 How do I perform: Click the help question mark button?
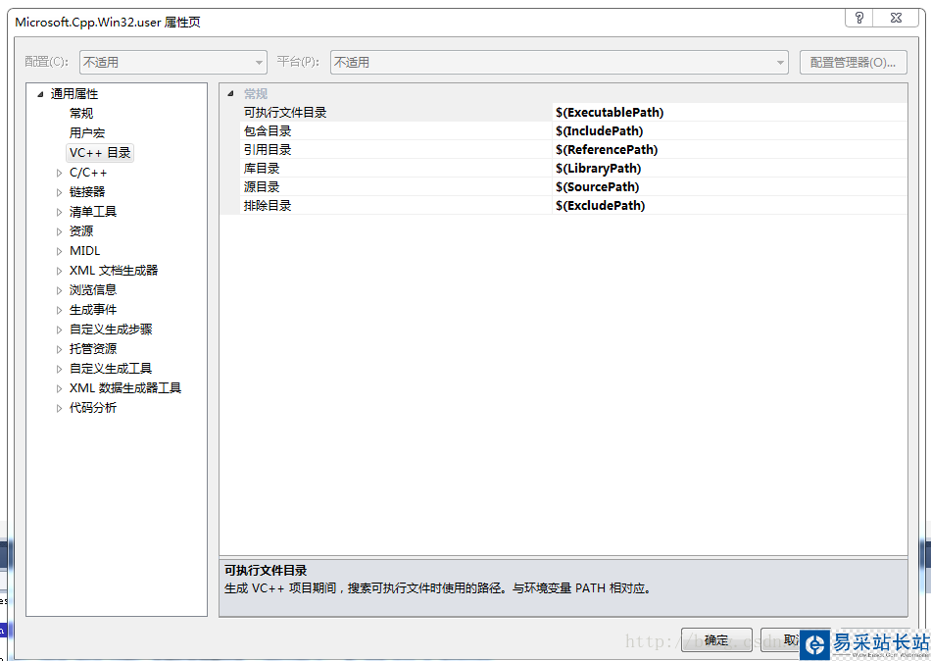click(x=858, y=18)
